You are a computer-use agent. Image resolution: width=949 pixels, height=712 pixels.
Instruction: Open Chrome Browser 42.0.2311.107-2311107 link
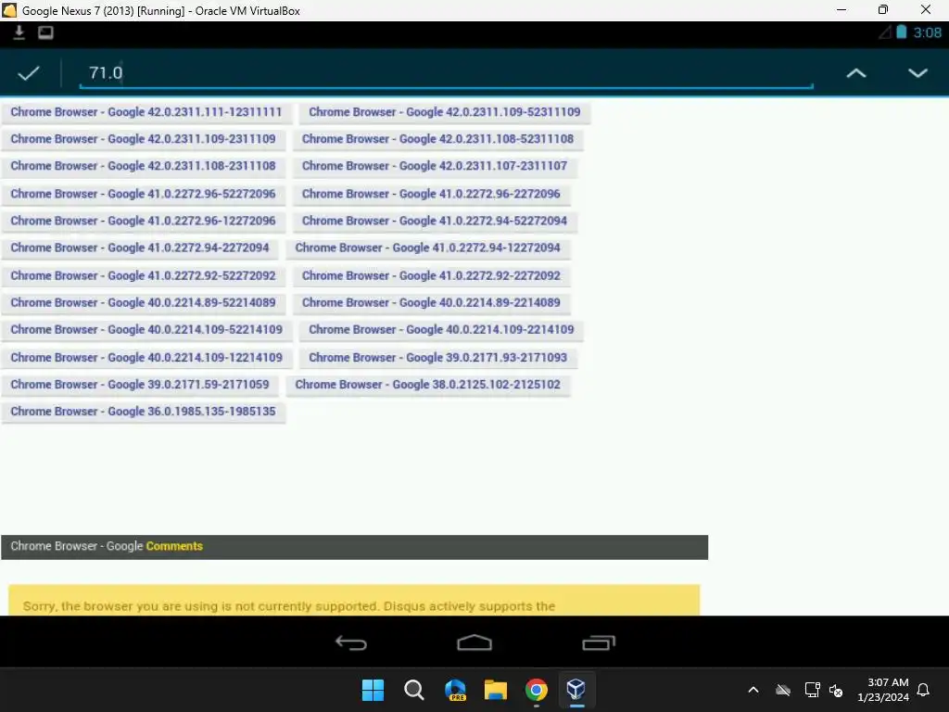(x=436, y=167)
